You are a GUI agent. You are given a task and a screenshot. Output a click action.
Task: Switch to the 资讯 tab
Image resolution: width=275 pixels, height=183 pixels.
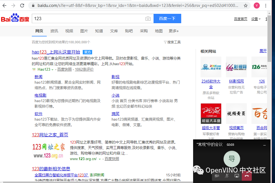[x=54, y=31]
